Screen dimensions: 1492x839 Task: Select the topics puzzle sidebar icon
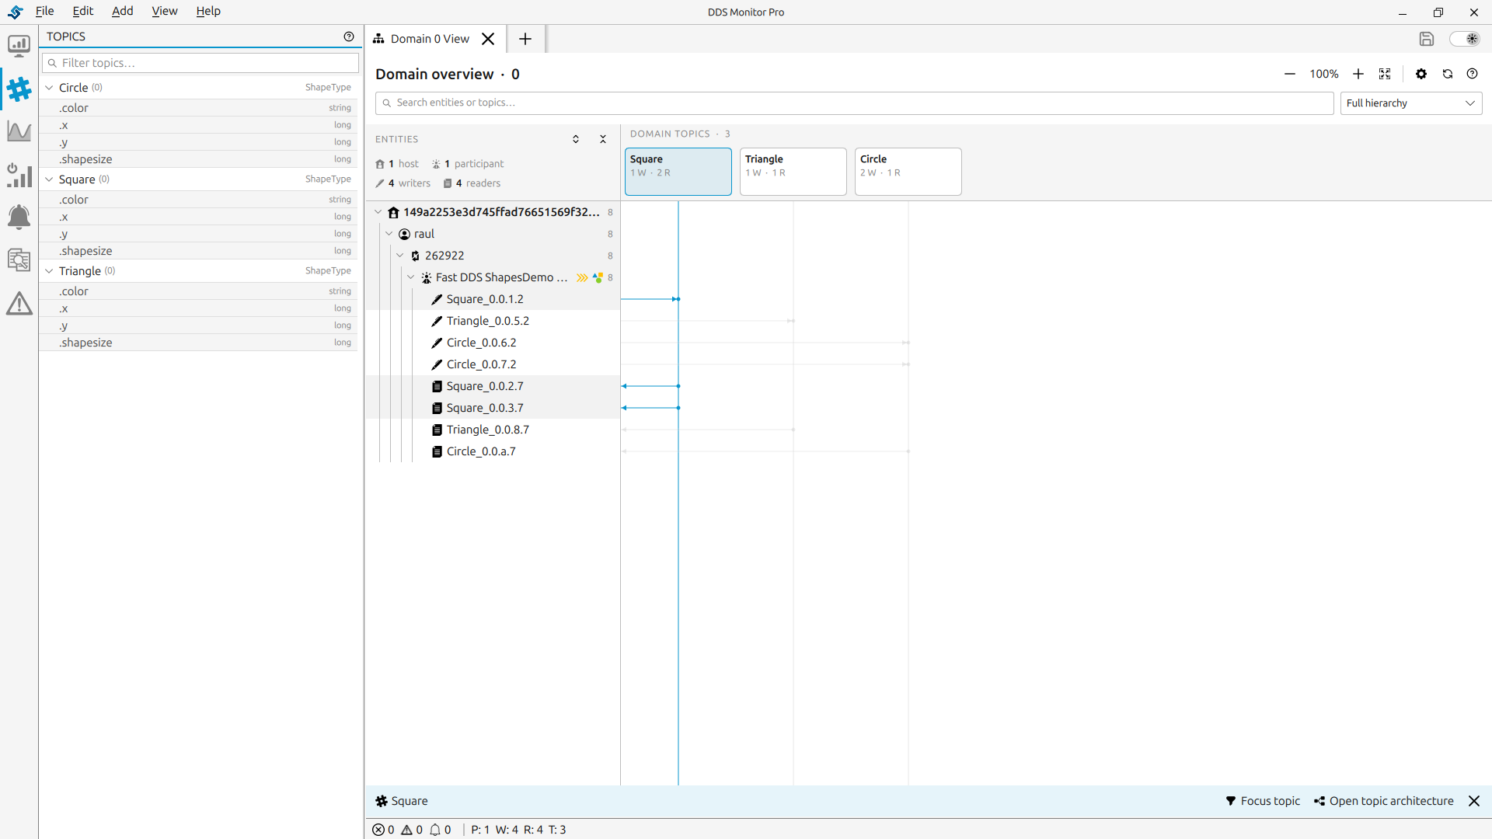19,89
